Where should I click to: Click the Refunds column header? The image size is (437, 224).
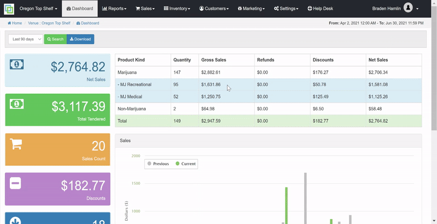(x=265, y=60)
